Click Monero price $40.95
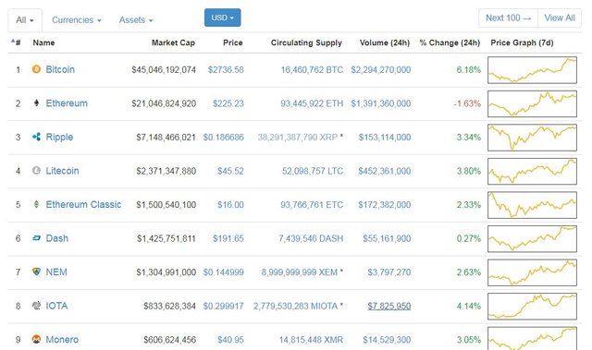 [x=230, y=340]
